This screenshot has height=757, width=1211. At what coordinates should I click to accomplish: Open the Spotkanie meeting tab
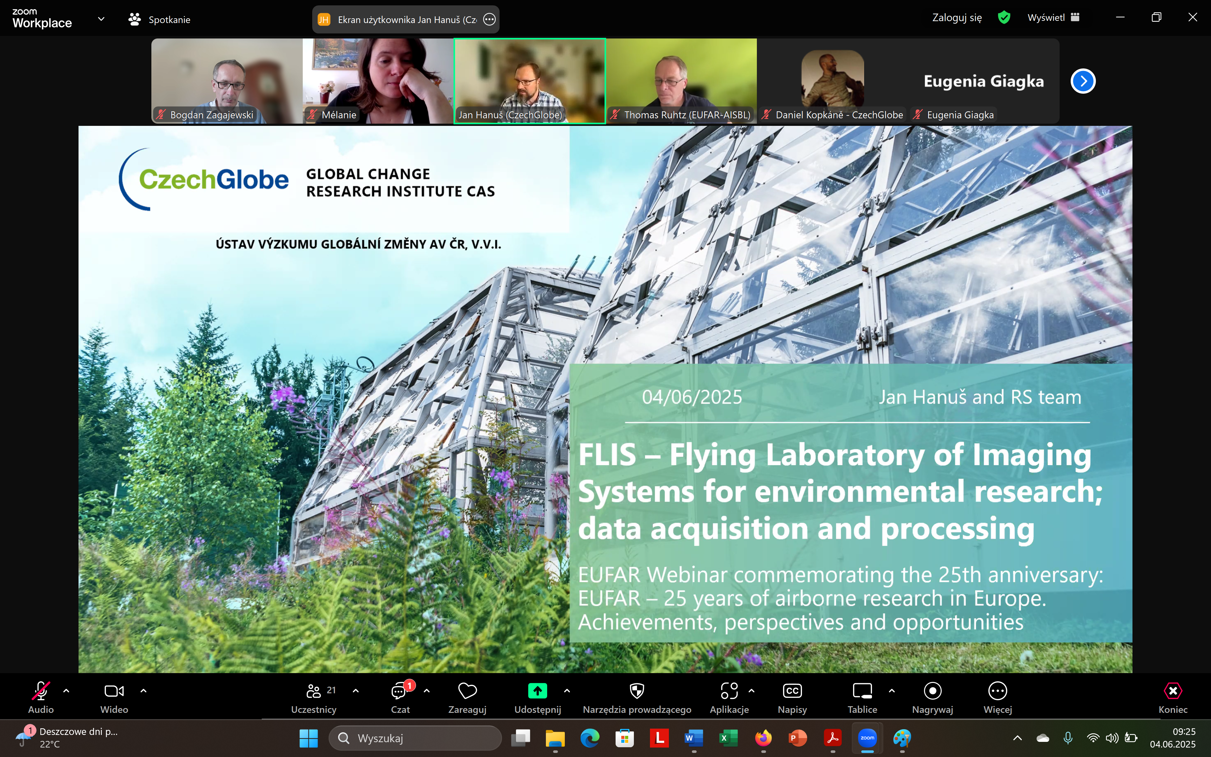pos(159,20)
